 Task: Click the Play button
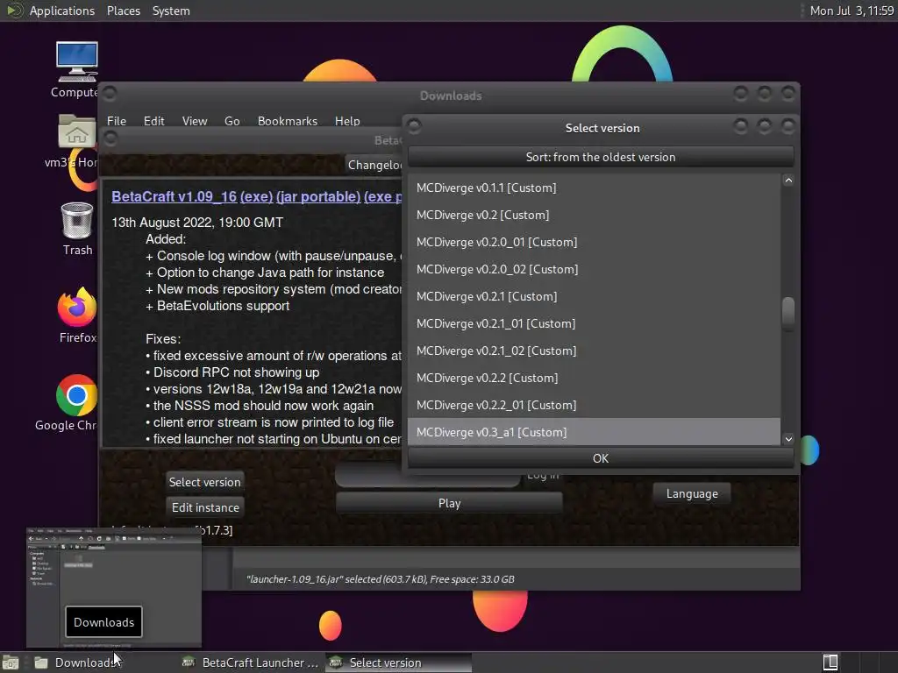point(449,503)
